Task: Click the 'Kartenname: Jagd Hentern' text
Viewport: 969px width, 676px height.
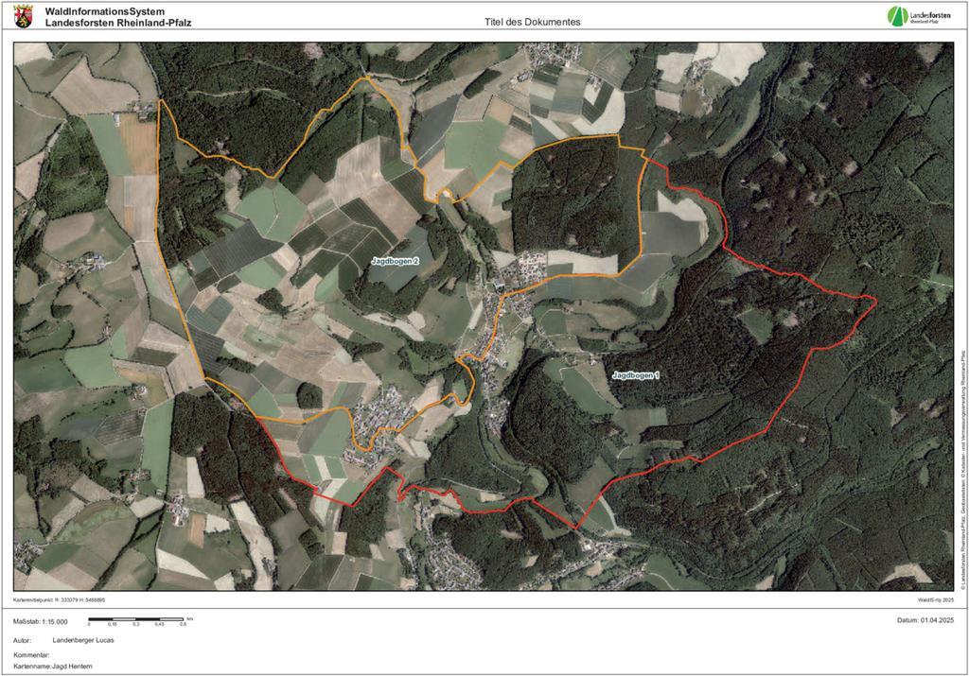Action: [x=53, y=667]
